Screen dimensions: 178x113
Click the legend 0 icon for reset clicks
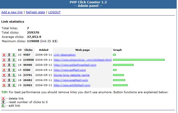[3, 102]
